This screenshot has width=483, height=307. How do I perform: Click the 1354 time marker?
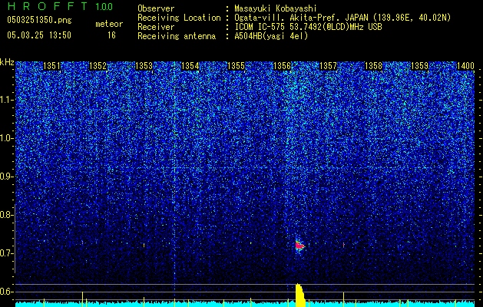coord(190,66)
